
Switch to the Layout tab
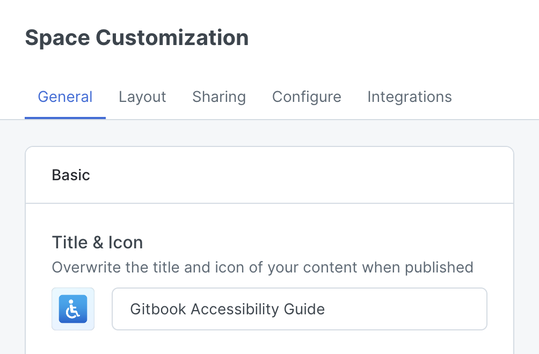click(142, 97)
